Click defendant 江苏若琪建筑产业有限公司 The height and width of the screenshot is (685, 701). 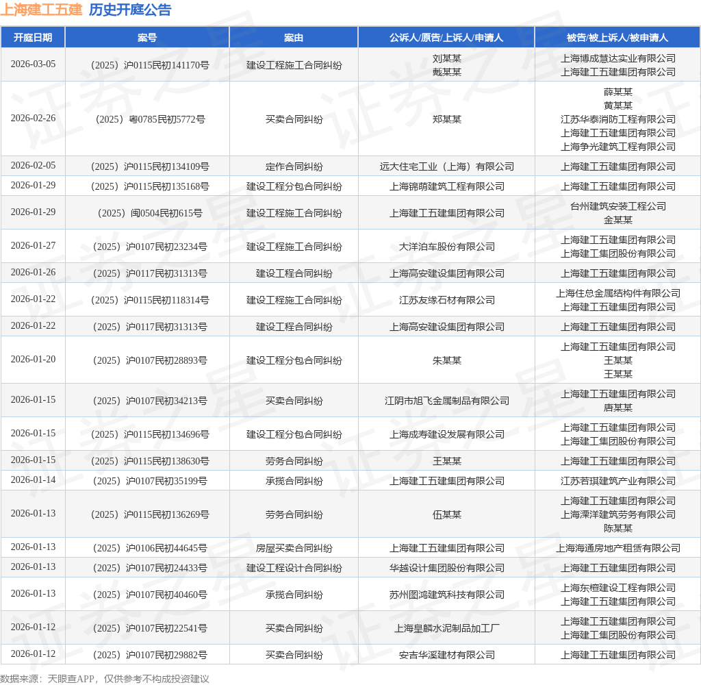618,482
